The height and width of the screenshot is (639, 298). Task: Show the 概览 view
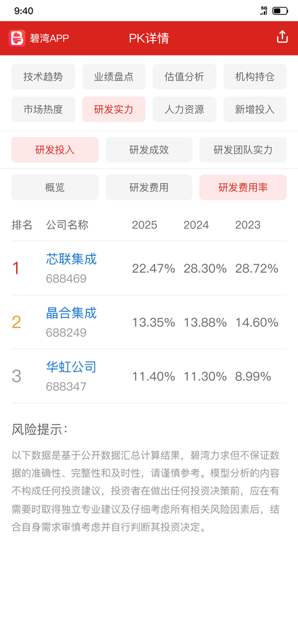point(55,187)
